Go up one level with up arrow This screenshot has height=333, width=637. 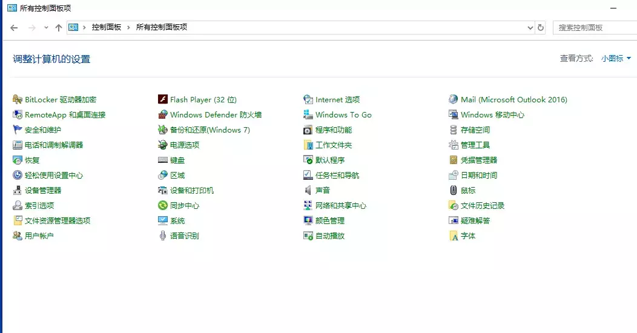click(x=59, y=28)
